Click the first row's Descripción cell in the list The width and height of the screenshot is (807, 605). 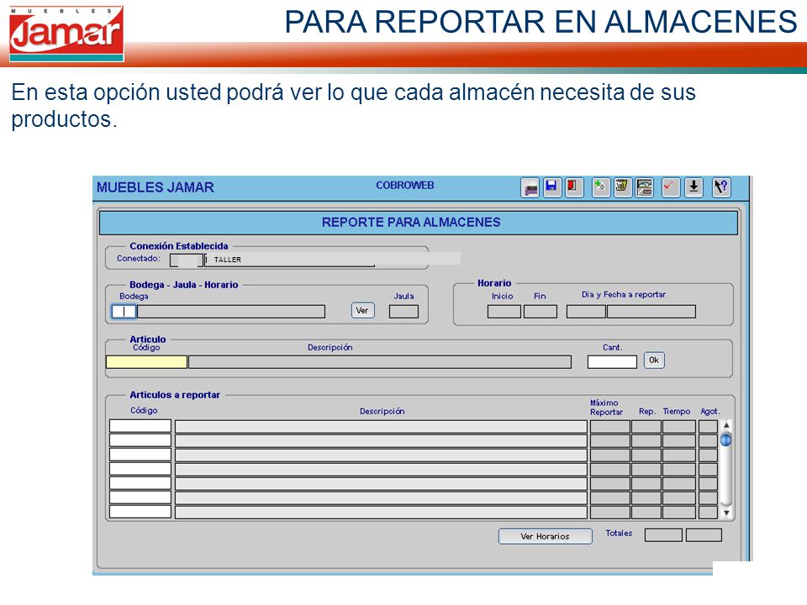click(x=381, y=426)
